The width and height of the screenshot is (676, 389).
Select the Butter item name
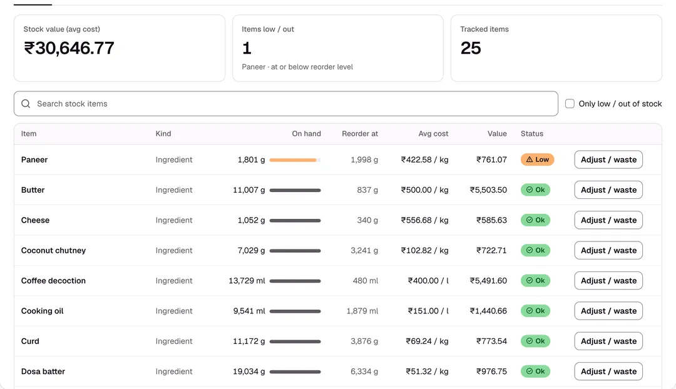pyautogui.click(x=33, y=189)
